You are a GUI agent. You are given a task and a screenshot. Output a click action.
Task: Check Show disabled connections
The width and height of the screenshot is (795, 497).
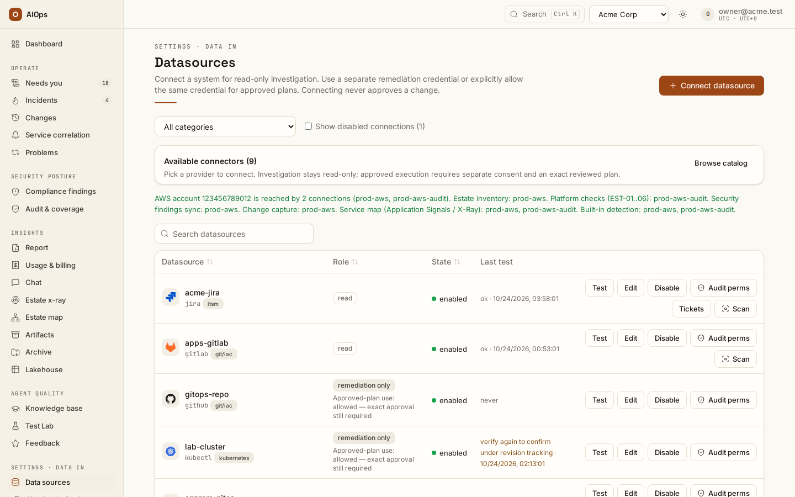point(308,126)
